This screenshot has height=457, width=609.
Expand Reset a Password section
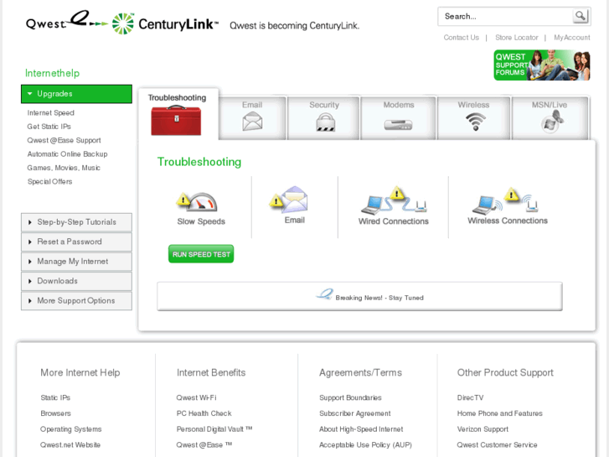76,241
